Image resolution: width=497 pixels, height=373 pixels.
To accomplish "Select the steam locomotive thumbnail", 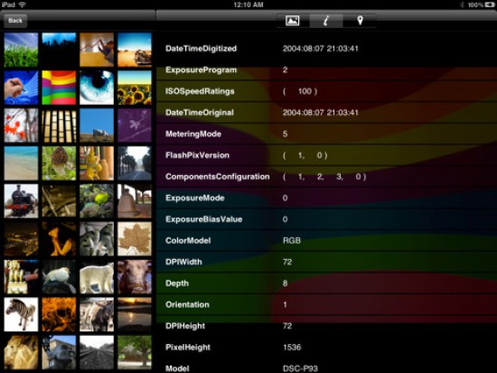I will pos(22,200).
